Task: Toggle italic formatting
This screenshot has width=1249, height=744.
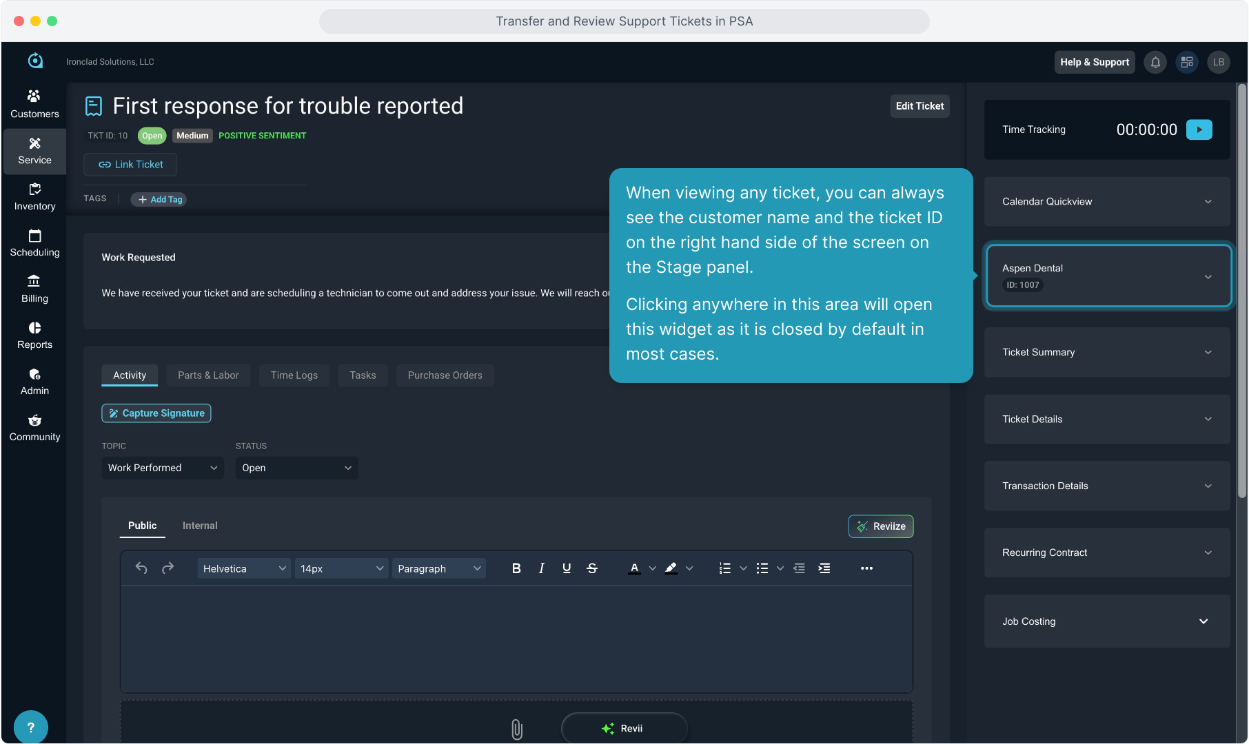Action: 542,568
